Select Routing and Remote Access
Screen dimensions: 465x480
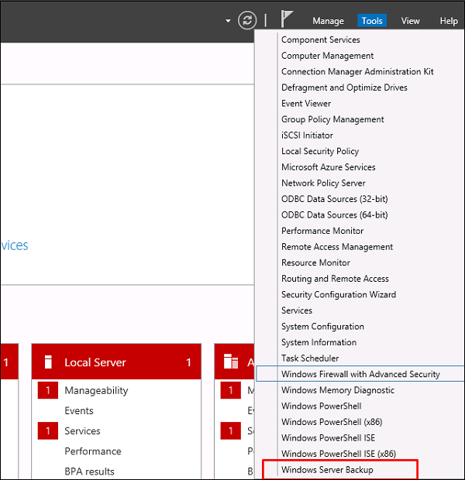(335, 279)
